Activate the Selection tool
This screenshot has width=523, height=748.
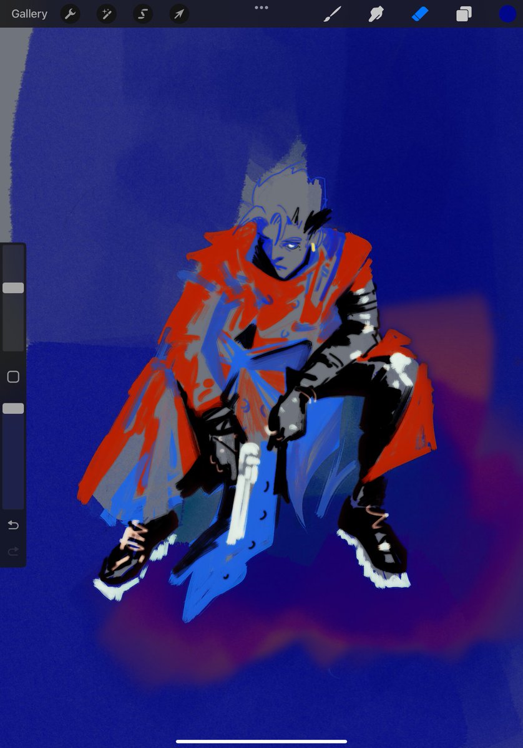(x=142, y=14)
